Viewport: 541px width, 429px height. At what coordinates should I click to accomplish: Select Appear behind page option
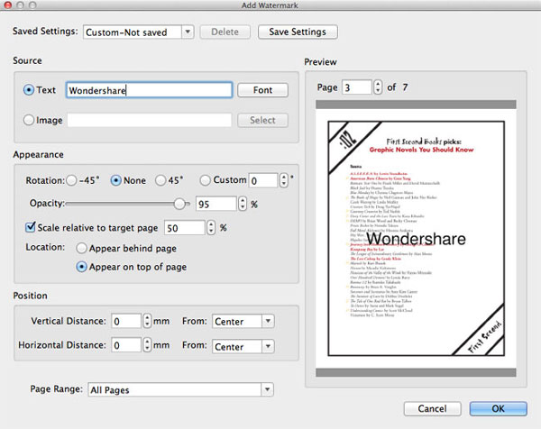[81, 248]
